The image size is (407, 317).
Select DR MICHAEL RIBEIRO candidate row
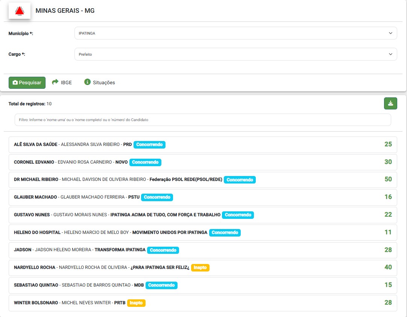(36, 180)
